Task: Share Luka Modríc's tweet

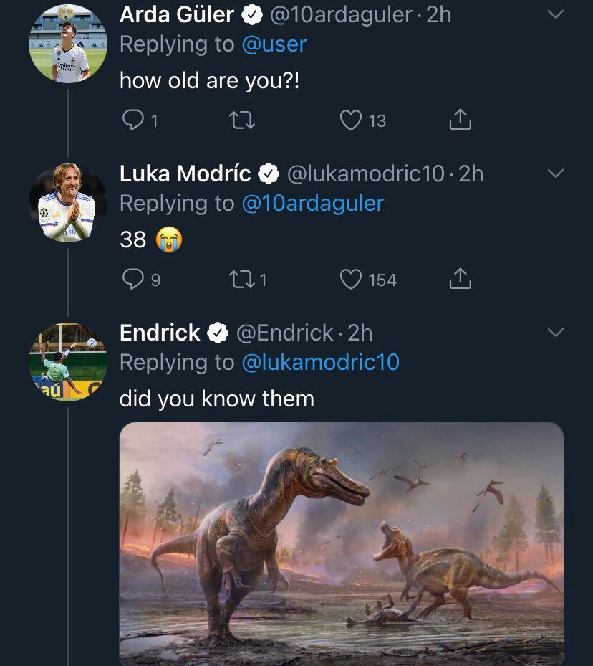Action: [x=461, y=279]
